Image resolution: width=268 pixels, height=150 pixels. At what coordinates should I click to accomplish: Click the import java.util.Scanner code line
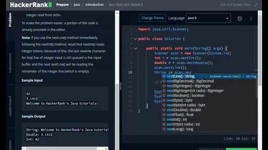[x=163, y=29]
